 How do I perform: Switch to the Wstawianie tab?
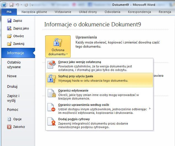(63, 12)
